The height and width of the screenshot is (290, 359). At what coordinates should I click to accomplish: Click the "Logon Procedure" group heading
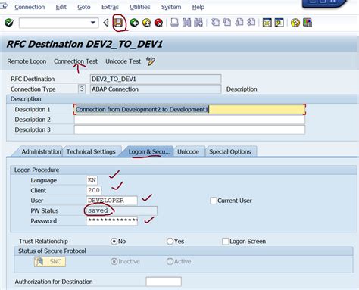tap(36, 170)
